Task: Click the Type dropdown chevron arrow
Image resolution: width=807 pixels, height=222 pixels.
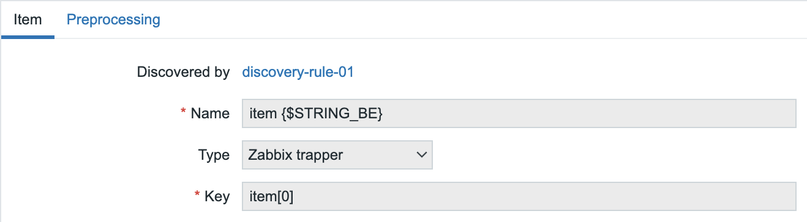Action: [421, 155]
